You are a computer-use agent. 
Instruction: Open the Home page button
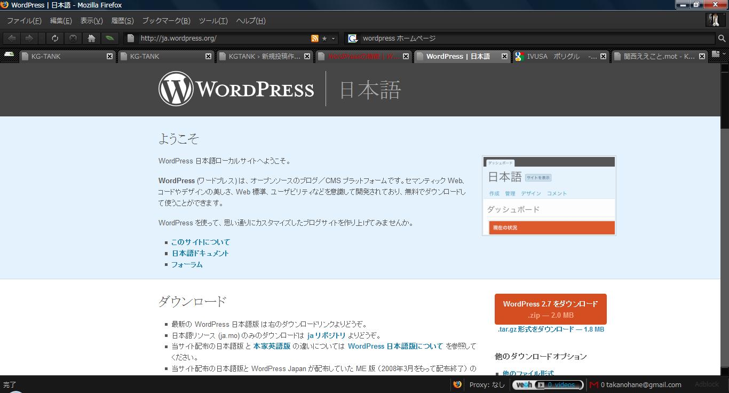91,38
